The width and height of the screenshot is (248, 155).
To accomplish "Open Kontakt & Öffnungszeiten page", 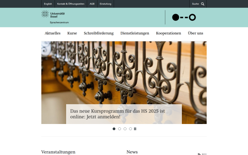I will click(x=71, y=4).
